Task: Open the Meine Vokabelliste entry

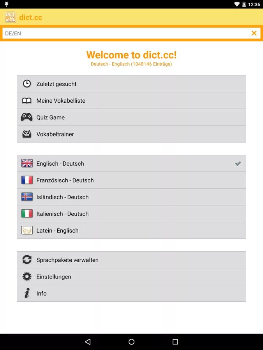Action: pyautogui.click(x=132, y=100)
